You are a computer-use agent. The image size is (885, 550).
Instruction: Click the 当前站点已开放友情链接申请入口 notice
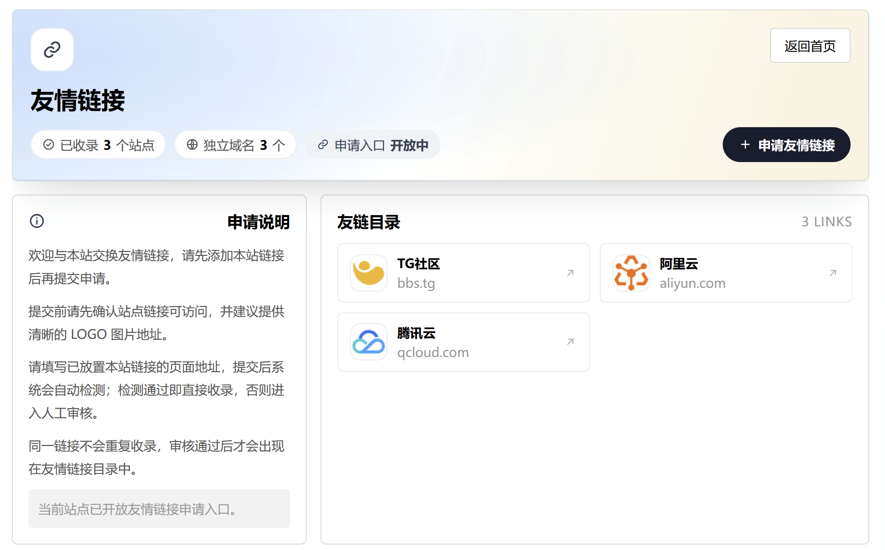click(x=159, y=509)
